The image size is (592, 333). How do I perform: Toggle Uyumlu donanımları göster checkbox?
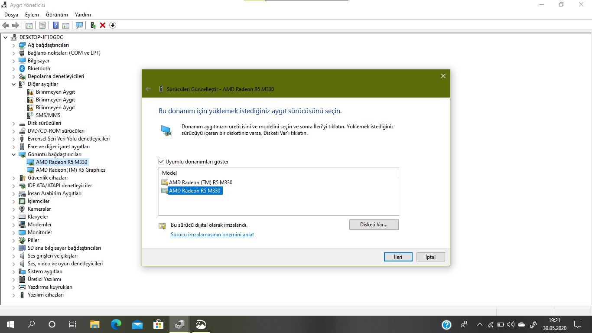click(162, 162)
